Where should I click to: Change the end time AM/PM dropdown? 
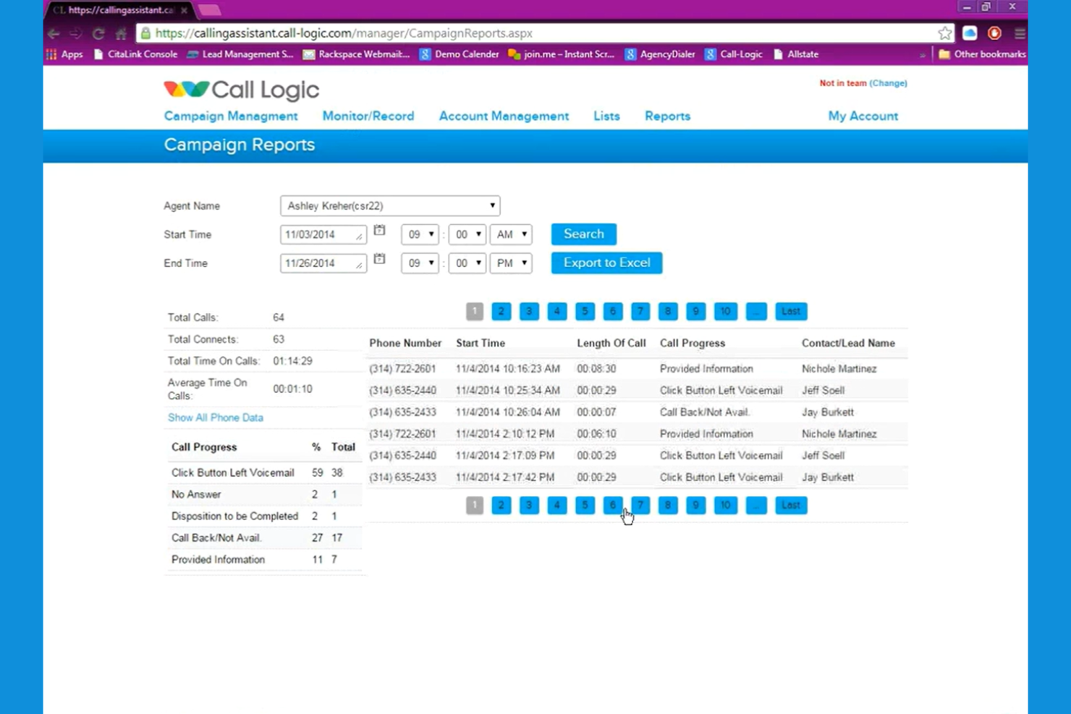click(x=511, y=263)
